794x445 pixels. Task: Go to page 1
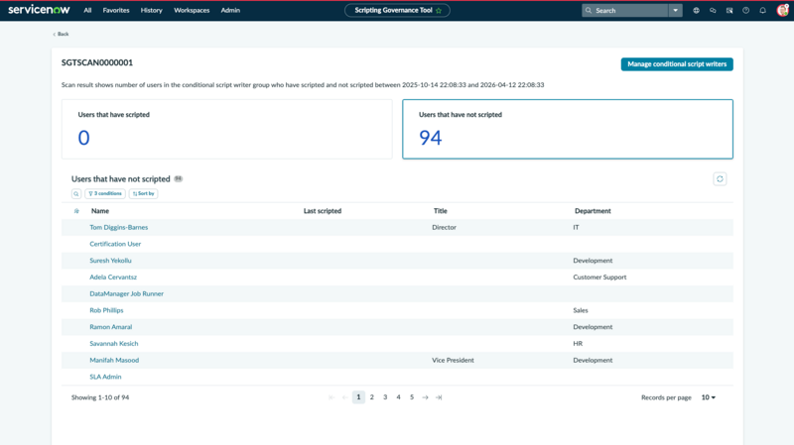pos(358,397)
